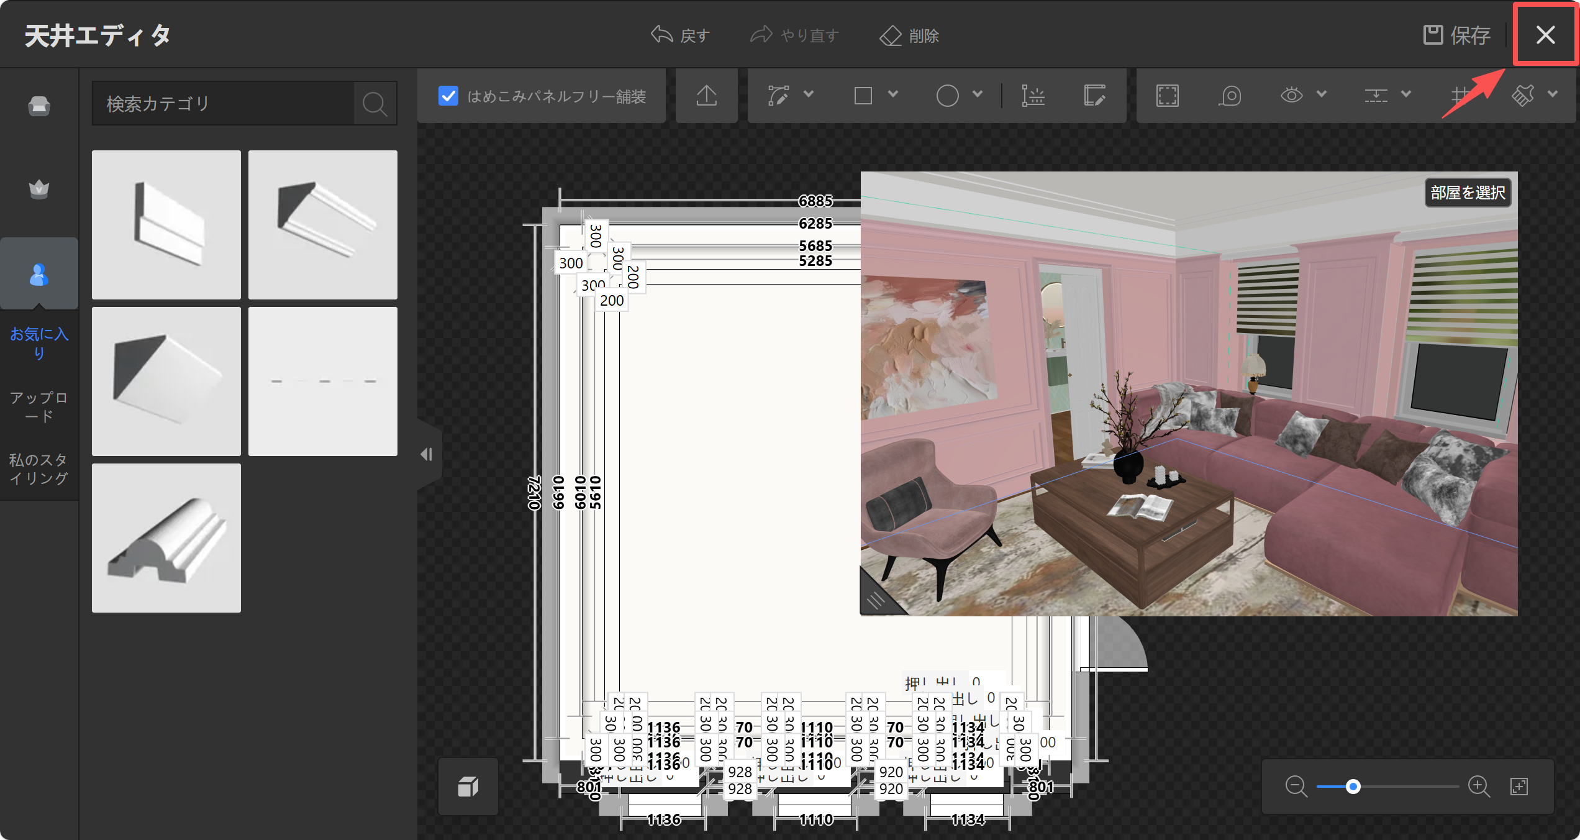Select the flat baseboard molding thumbnail
The height and width of the screenshot is (840, 1580).
[166, 225]
